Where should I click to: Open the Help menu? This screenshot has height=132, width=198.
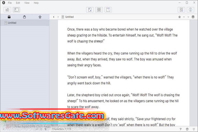(36, 3)
